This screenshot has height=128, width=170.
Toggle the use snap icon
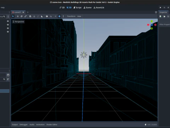pyautogui.click(x=51, y=16)
